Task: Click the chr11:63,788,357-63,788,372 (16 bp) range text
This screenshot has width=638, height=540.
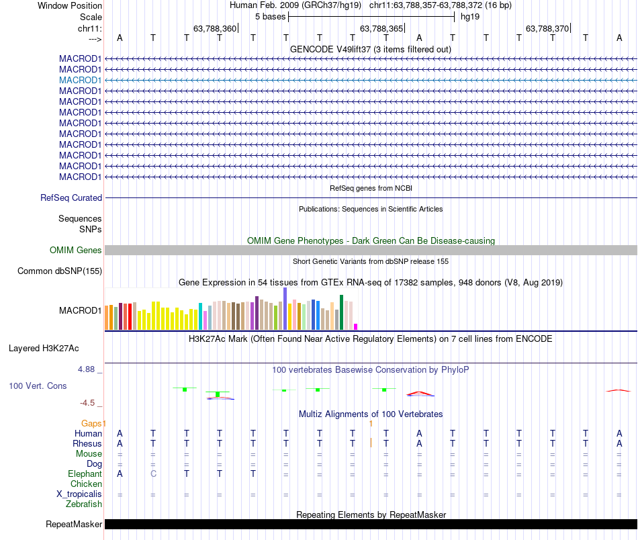Action: (x=441, y=5)
